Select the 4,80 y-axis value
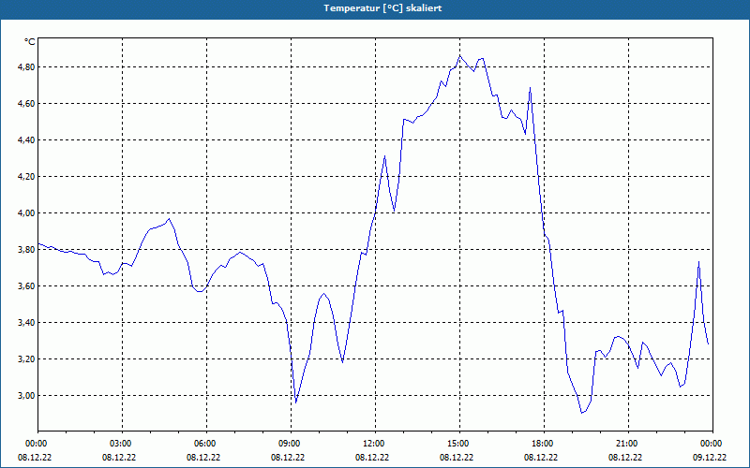750x468 pixels. [x=26, y=66]
